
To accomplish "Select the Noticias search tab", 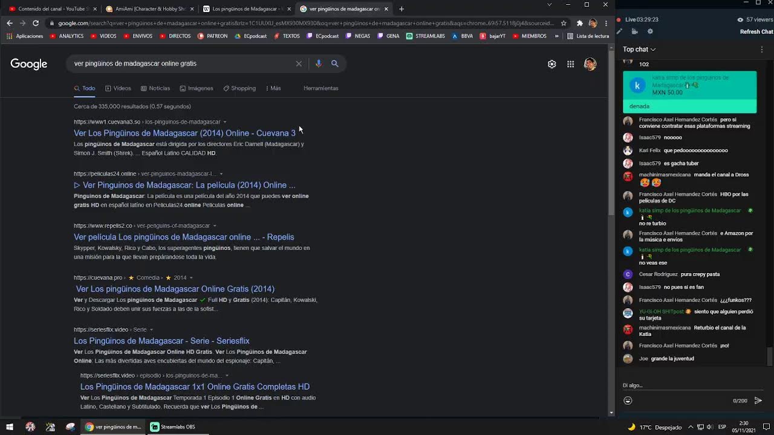I will click(155, 88).
